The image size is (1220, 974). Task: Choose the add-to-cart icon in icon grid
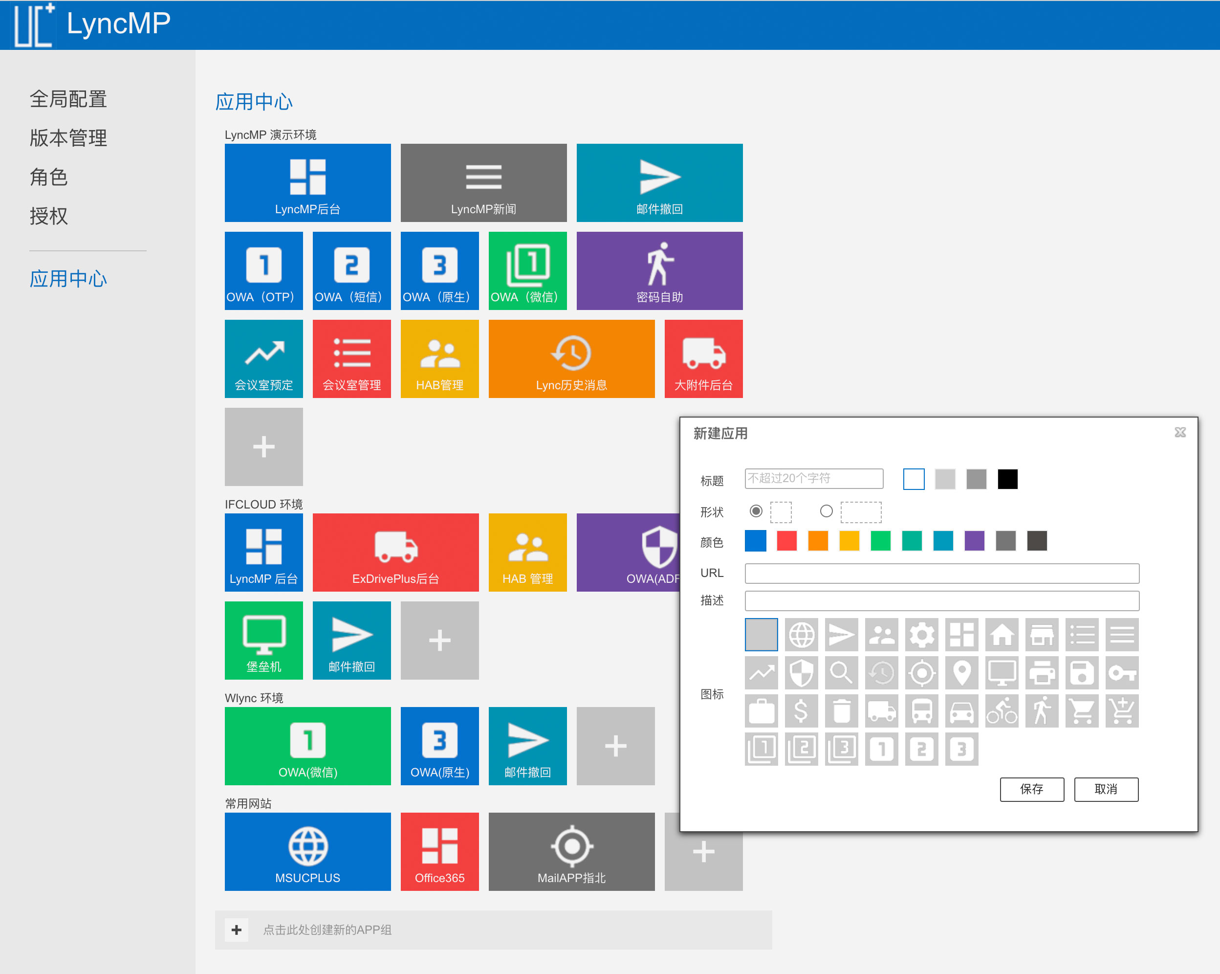pos(1122,711)
